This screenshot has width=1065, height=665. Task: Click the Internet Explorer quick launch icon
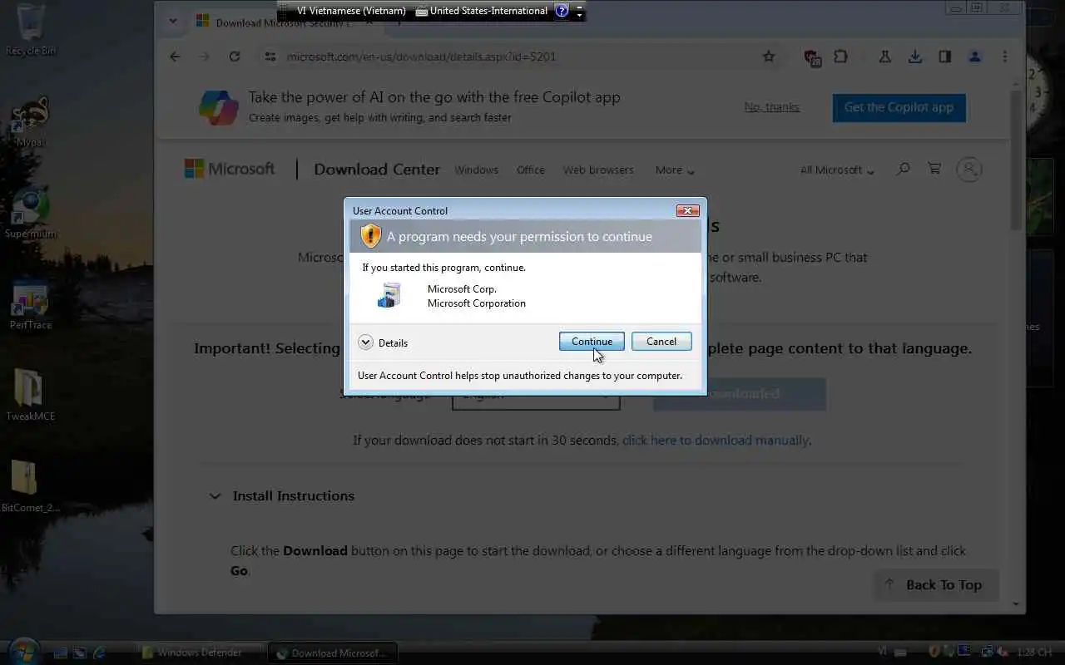click(x=101, y=653)
